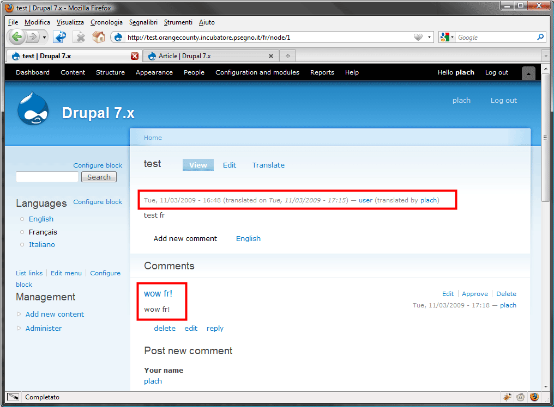Screen dimensions: 554x407
Task: Open the Visualizza menu
Action: pos(70,22)
